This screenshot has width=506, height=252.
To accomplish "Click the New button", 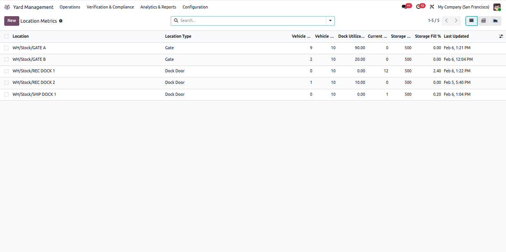I will [x=12, y=21].
